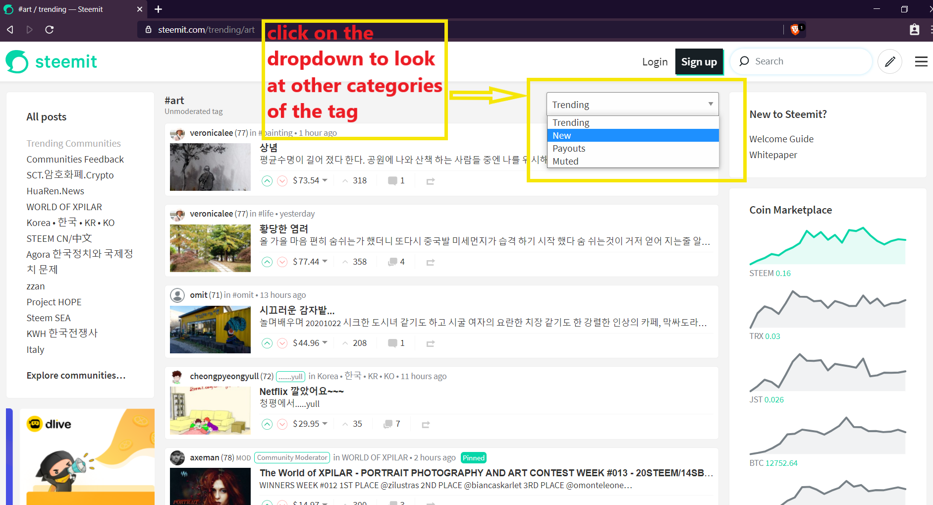Click the Brave shield icon
The height and width of the screenshot is (505, 933).
pyautogui.click(x=795, y=30)
